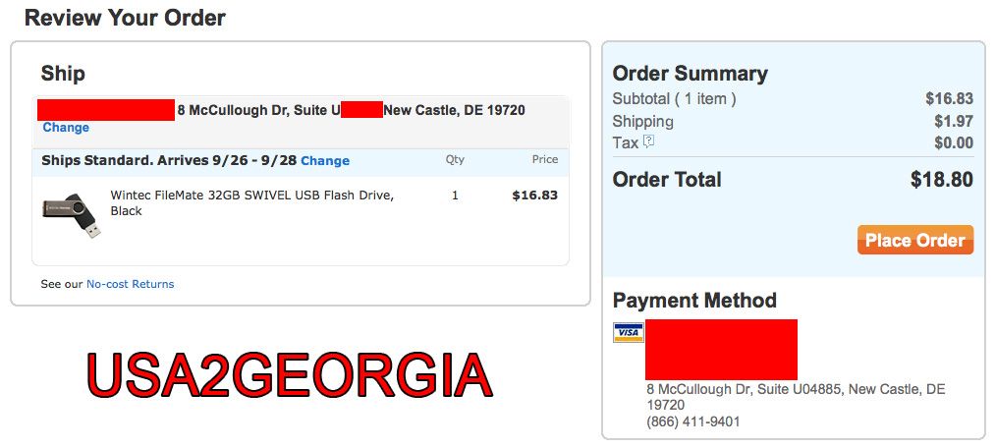Click the Tax amount $0.00
The width and height of the screenshot is (995, 448).
954,142
